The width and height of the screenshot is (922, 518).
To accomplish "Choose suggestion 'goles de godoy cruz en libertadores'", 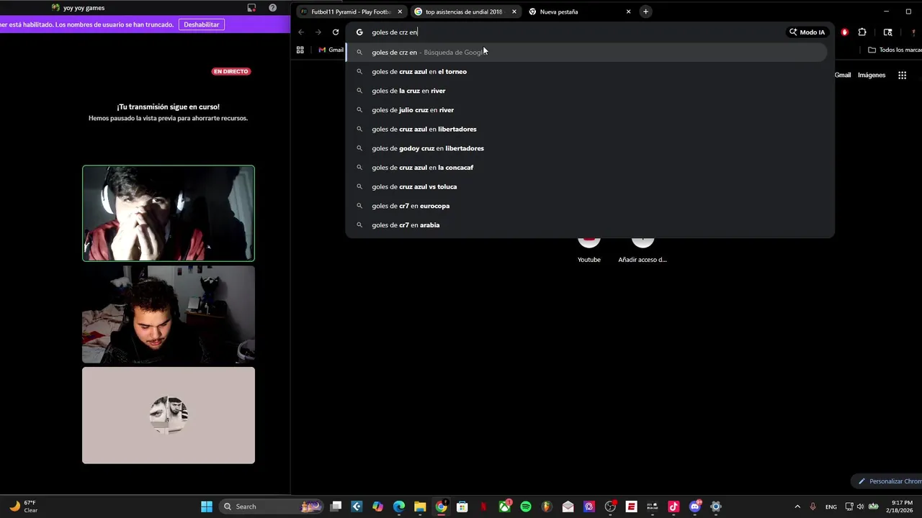I will click(587, 148).
